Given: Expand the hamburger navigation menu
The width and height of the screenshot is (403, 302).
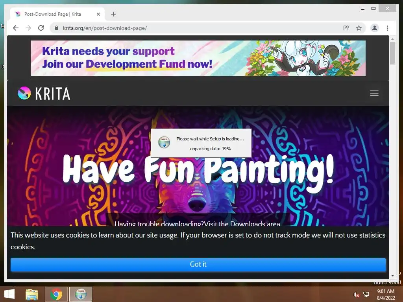Looking at the screenshot, I should coord(374,93).
